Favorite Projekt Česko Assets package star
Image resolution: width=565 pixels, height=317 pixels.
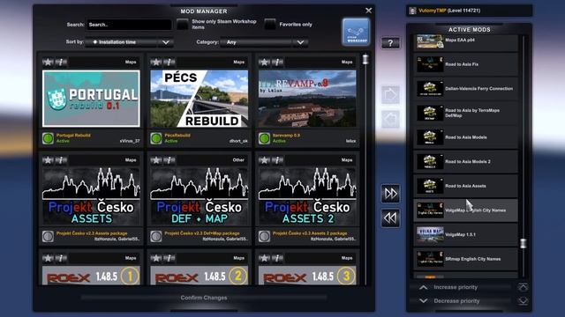48,160
